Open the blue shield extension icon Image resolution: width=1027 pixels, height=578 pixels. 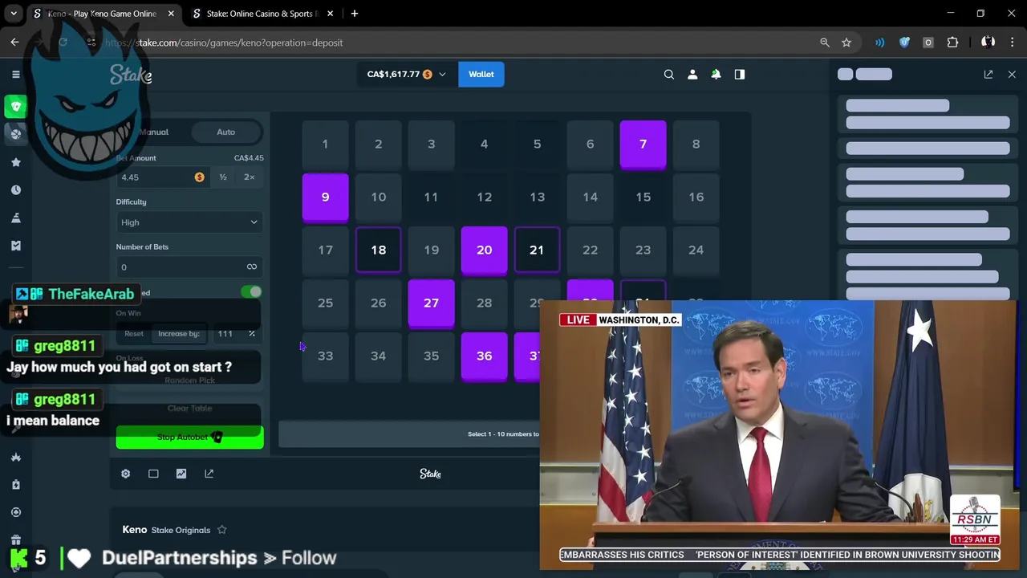(904, 43)
